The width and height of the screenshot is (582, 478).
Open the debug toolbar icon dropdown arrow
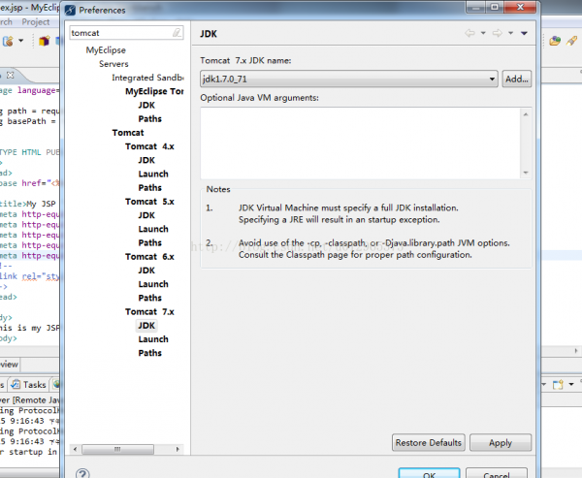coord(20,41)
